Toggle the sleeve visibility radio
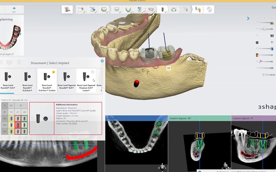 (x=257, y=36)
